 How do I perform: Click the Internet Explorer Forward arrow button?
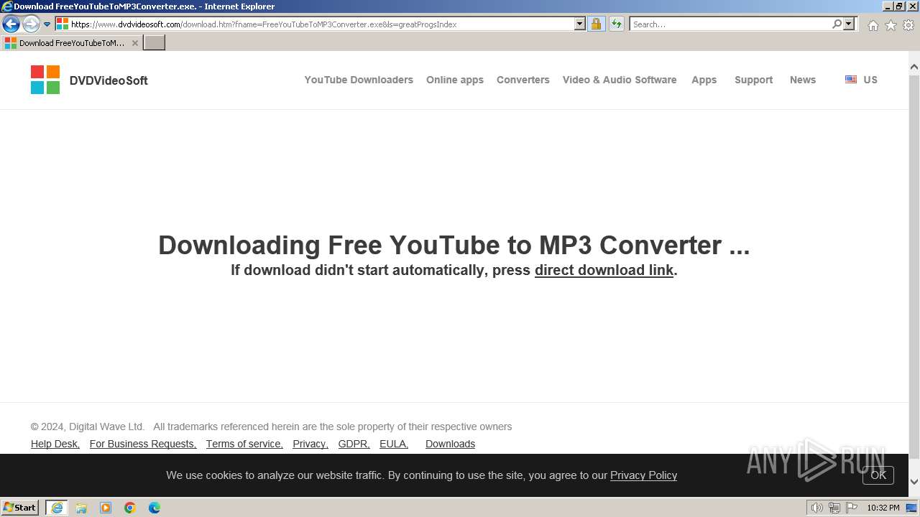pos(31,24)
